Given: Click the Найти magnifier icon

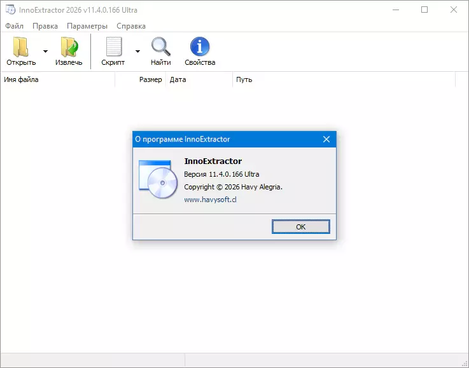Looking at the screenshot, I should coord(161,46).
